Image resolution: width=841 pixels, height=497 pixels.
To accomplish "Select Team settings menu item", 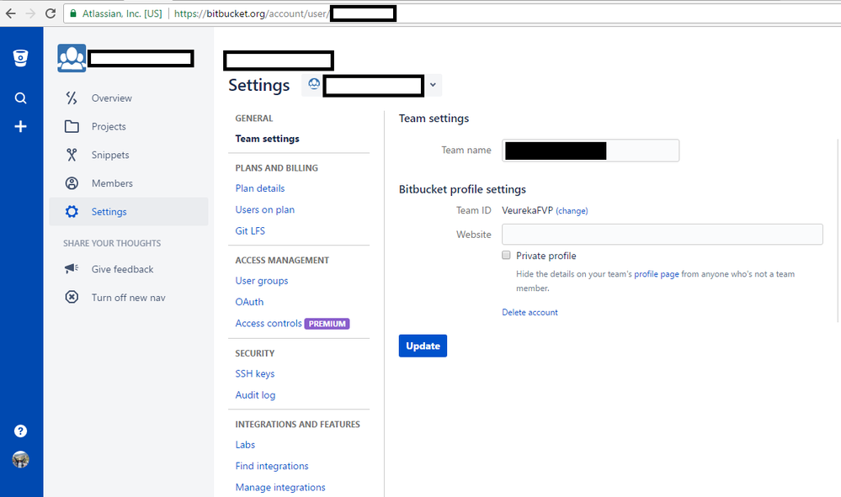I will [x=267, y=139].
